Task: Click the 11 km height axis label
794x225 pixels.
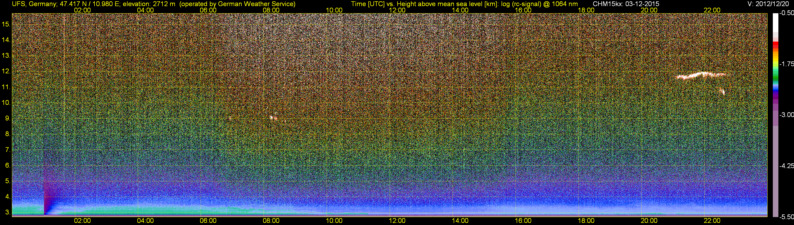Action: pyautogui.click(x=6, y=87)
